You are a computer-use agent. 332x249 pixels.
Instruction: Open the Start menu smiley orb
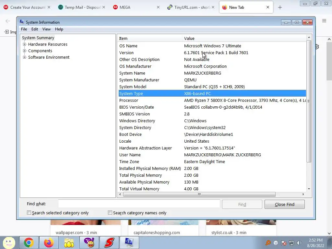[x=9, y=243]
